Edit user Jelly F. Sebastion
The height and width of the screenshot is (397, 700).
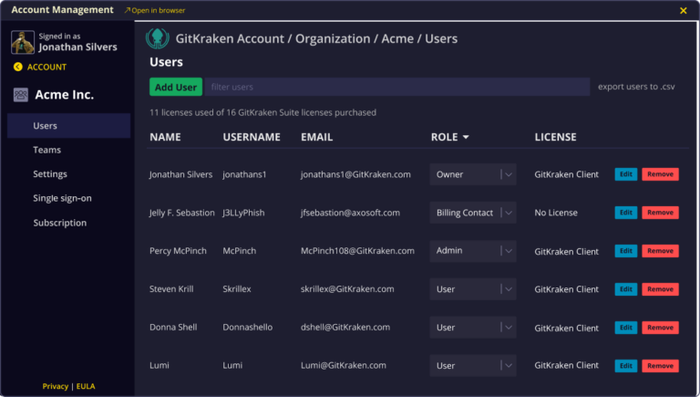pos(626,213)
